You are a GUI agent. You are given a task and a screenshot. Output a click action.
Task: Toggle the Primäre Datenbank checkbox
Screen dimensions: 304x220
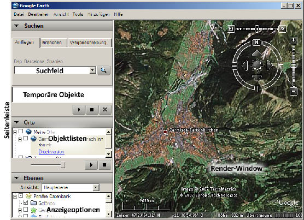(21, 196)
